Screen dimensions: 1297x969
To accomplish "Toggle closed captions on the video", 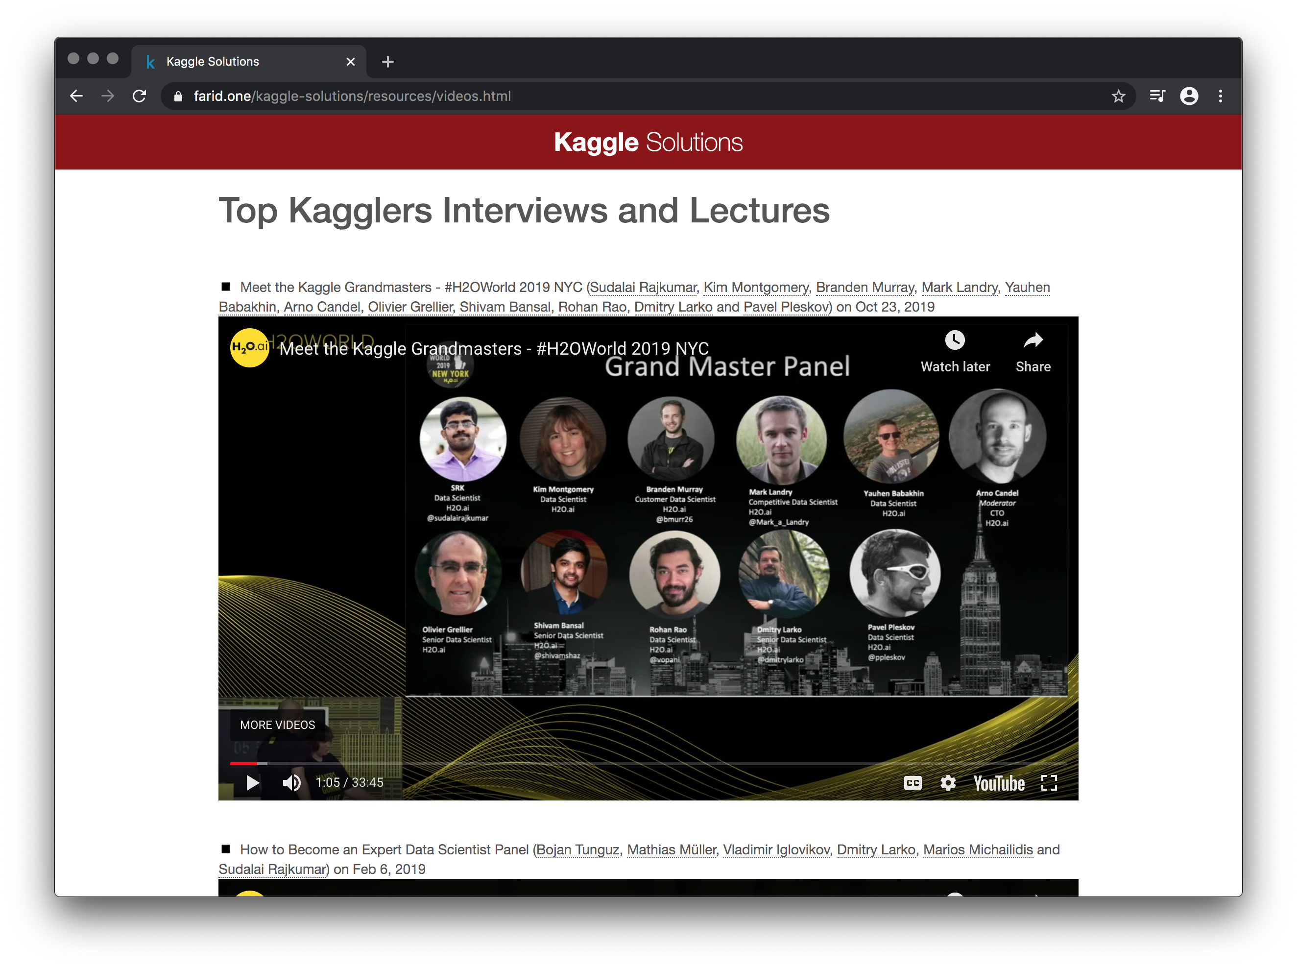I will pyautogui.click(x=913, y=782).
